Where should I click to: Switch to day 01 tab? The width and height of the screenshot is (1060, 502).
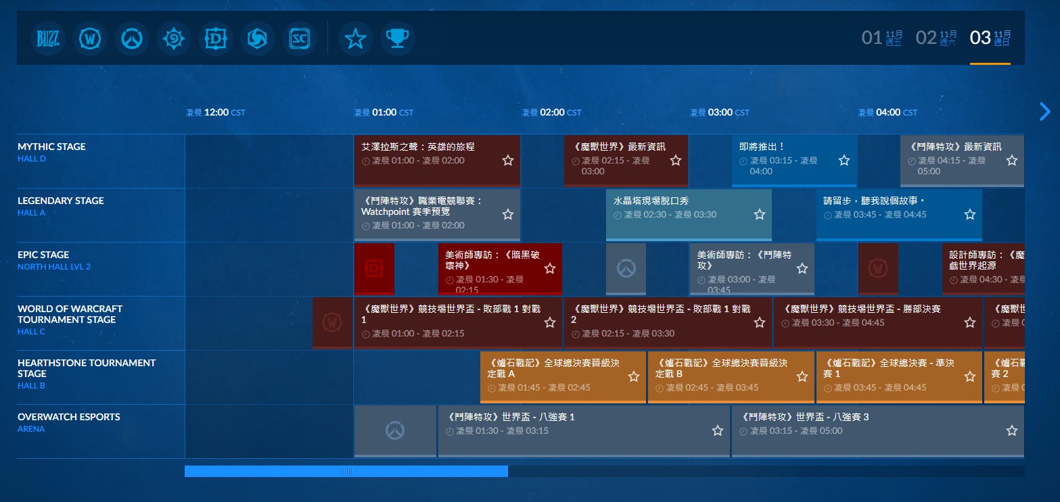coord(882,38)
